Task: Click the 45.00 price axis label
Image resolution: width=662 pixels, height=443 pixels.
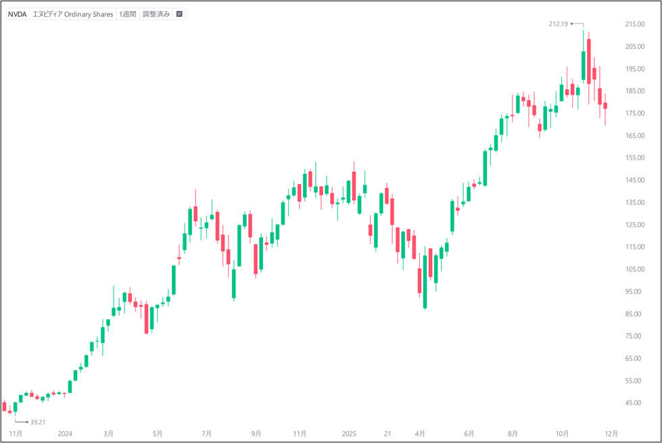Action: coord(635,403)
